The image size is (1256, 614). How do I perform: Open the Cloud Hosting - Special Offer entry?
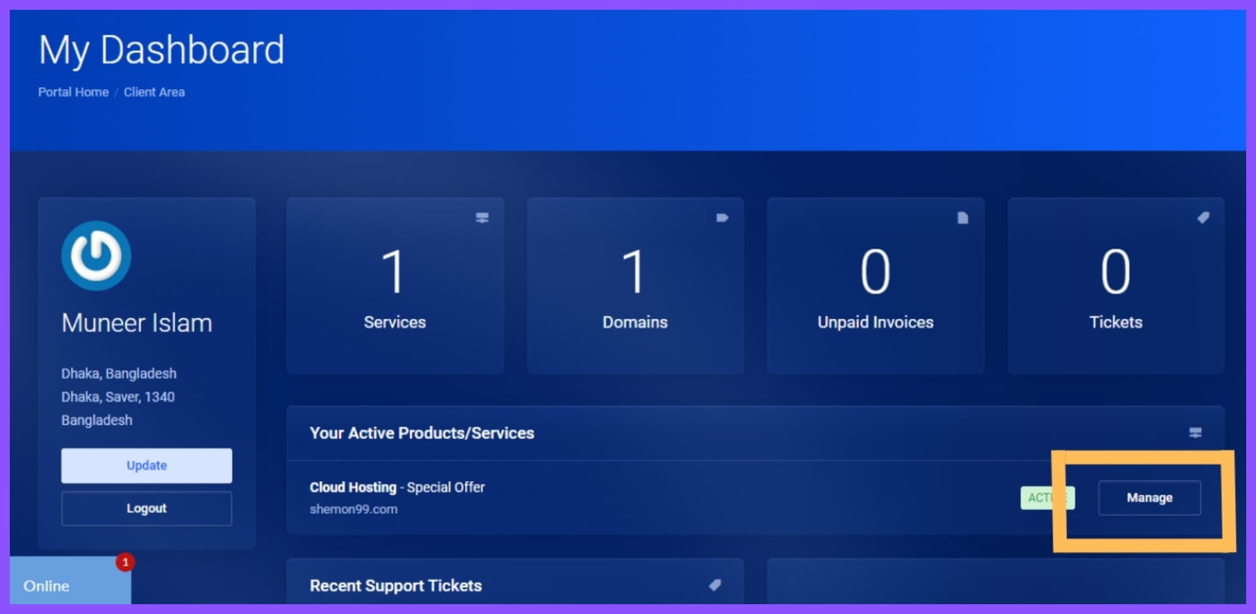(397, 488)
